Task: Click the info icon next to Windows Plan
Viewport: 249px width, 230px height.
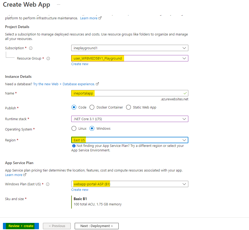Action: [48, 184]
